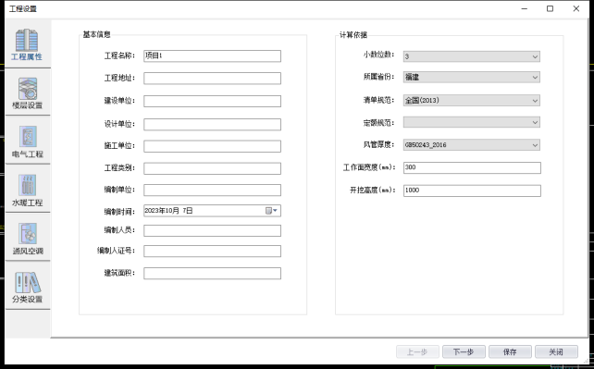The image size is (594, 369).
Task: Maximize the 工程设置 dialog window
Action: [x=551, y=8]
